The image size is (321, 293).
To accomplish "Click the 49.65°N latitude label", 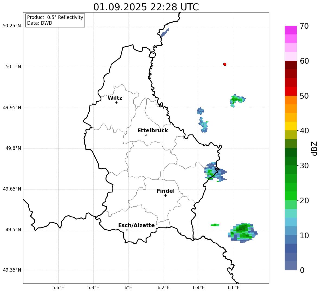I will pos(12,189).
